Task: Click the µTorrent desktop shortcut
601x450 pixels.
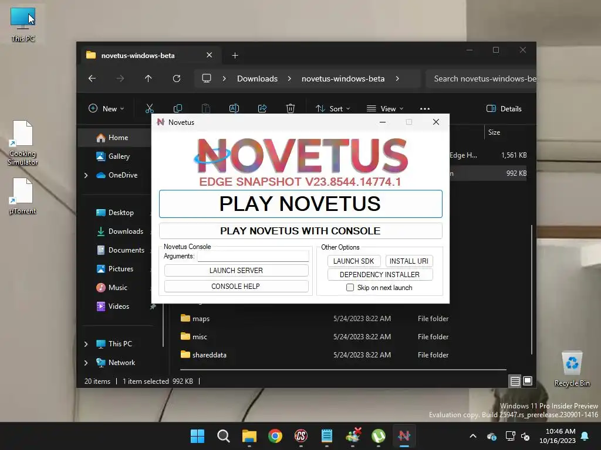Action: (x=23, y=197)
